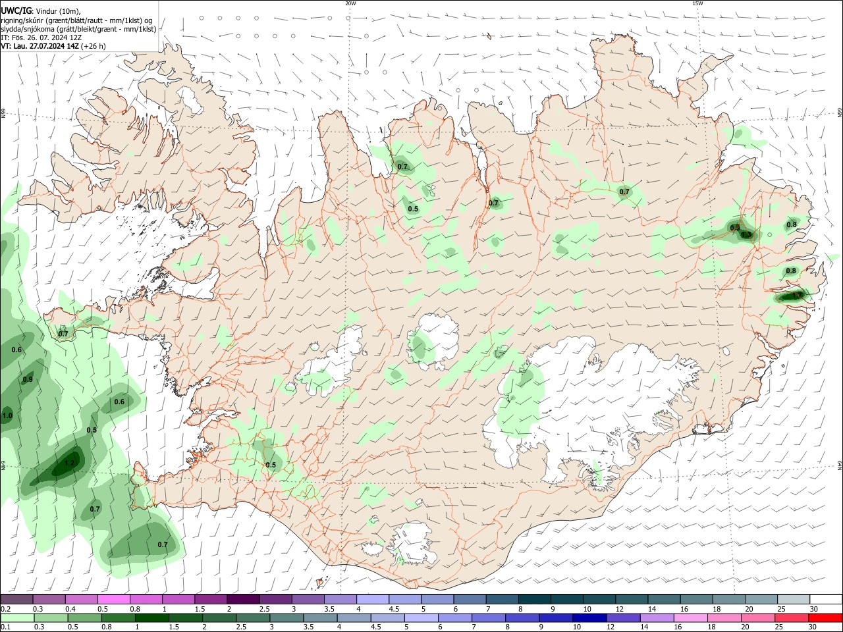Click the dark teal swatch between 8 and 9, upper row
Screen dimensions: 843x632
(x=534, y=600)
